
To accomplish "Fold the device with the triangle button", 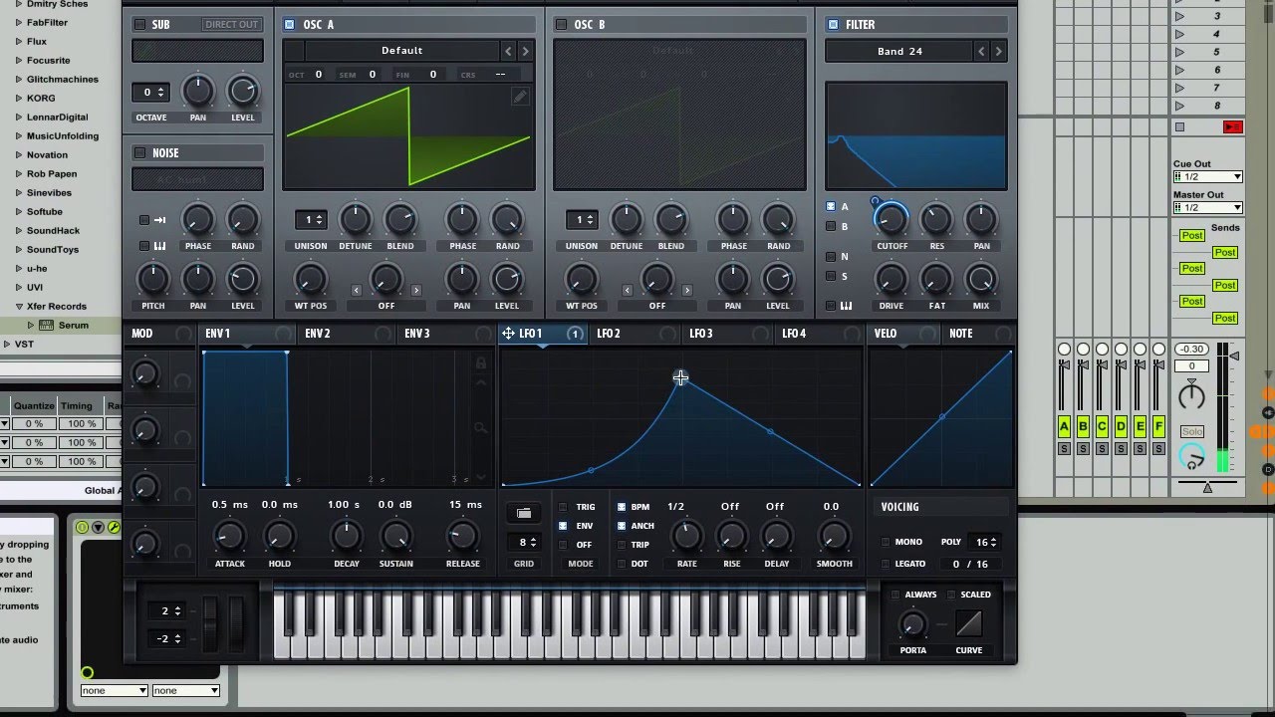I will [x=98, y=527].
